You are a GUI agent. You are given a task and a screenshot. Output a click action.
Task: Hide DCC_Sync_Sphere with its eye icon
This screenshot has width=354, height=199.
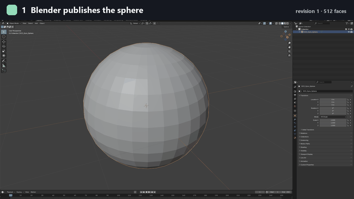(x=349, y=32)
